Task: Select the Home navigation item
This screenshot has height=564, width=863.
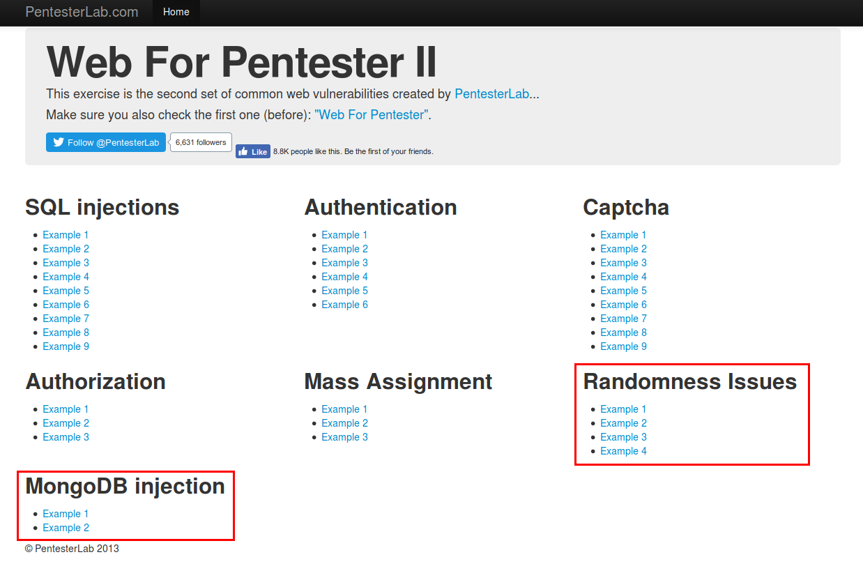Action: pyautogui.click(x=176, y=12)
